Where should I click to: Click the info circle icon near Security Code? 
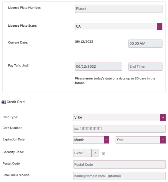103,153
